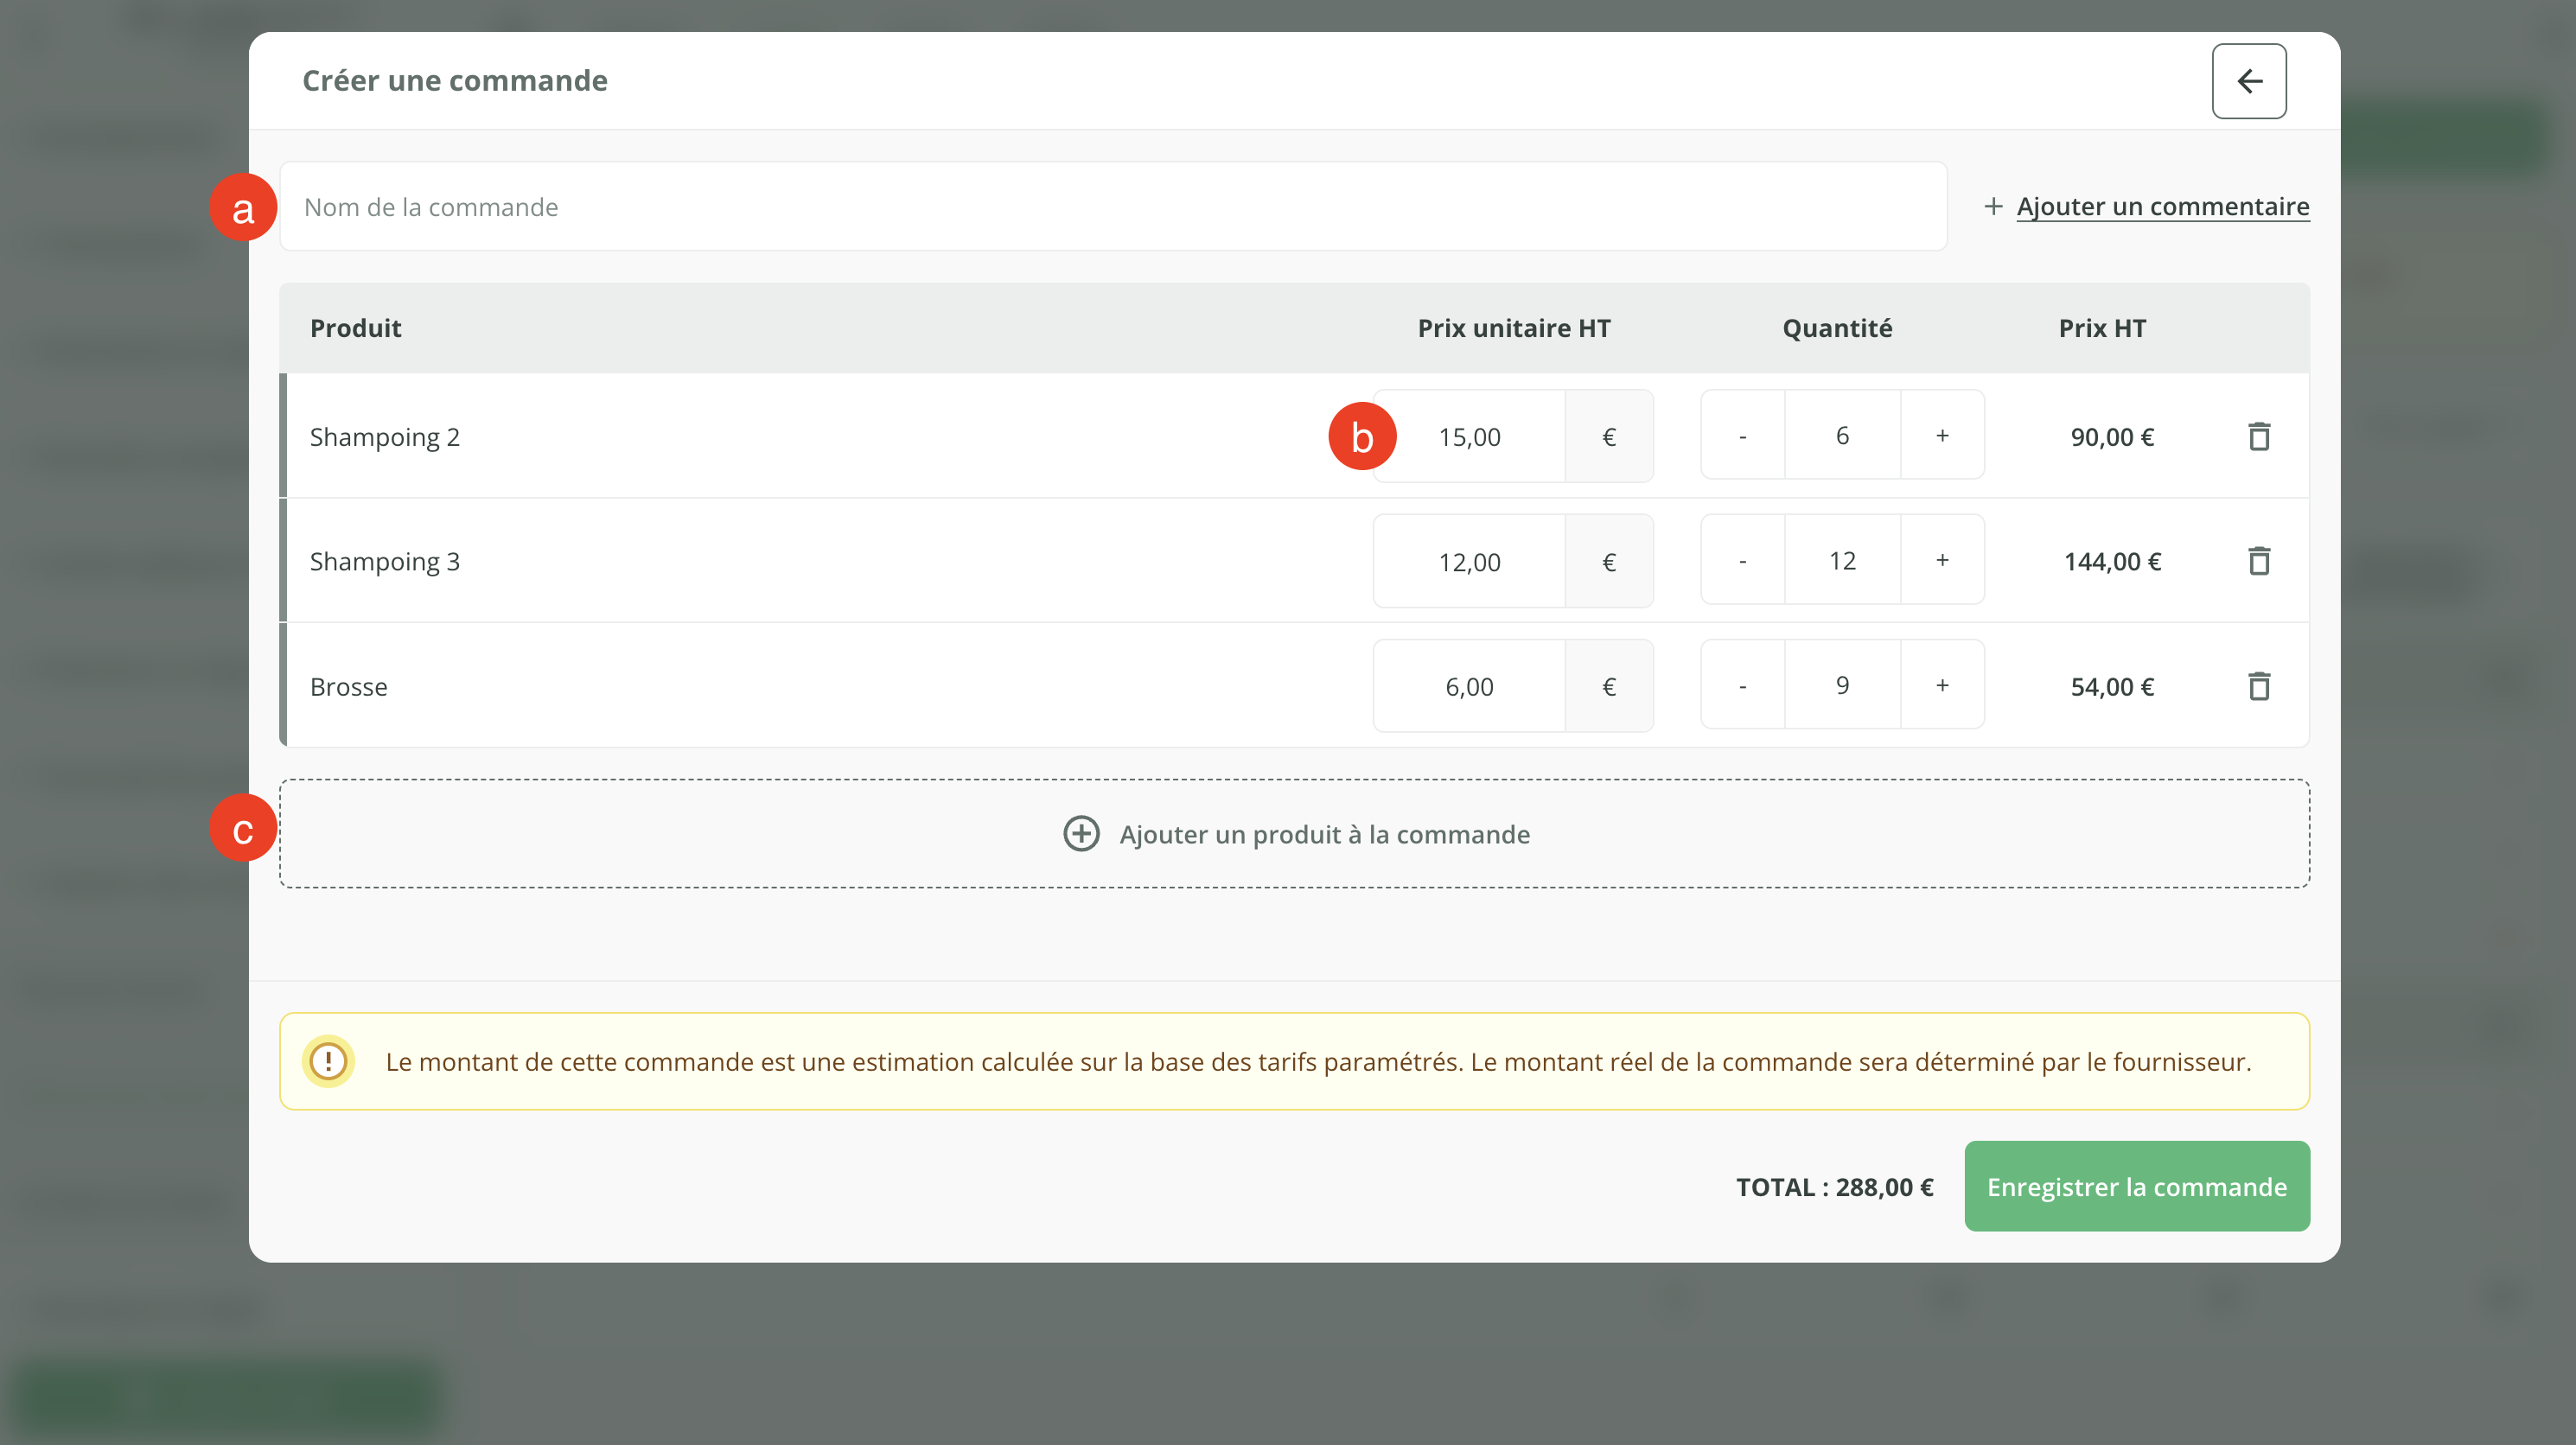
Task: Edit the Shampoing 2 unit price 15,00
Action: 1469,437
